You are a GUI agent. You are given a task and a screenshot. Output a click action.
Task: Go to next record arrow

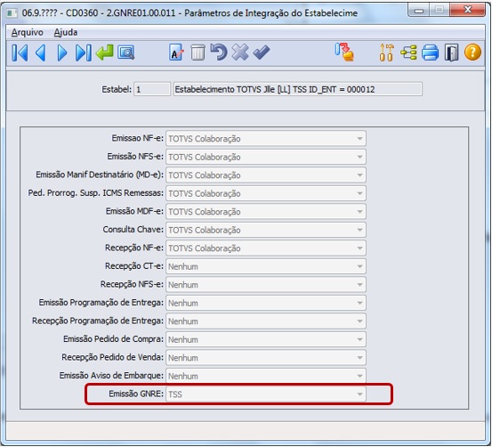pos(62,53)
